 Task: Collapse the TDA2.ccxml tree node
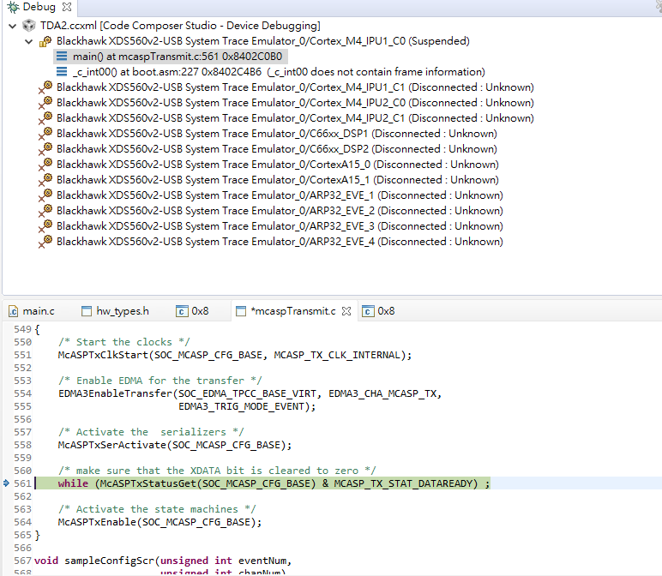[x=13, y=27]
